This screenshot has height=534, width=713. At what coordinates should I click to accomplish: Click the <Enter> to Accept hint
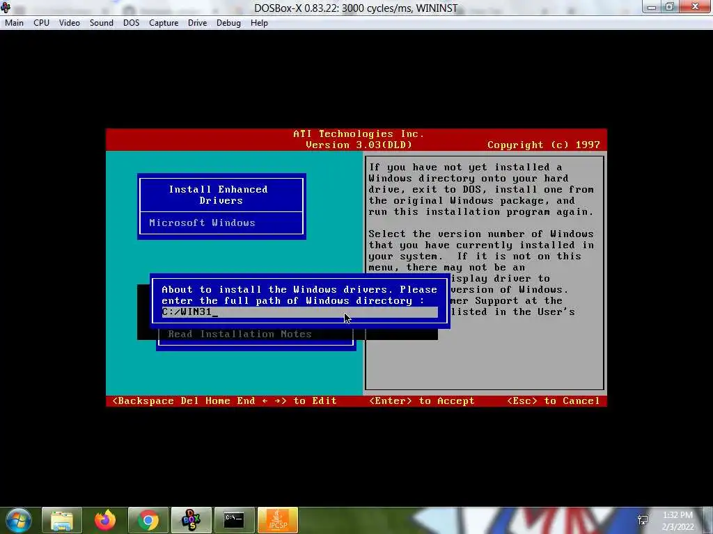click(421, 401)
